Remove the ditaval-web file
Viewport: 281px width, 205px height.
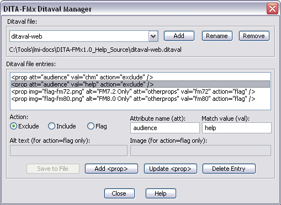tap(254, 36)
